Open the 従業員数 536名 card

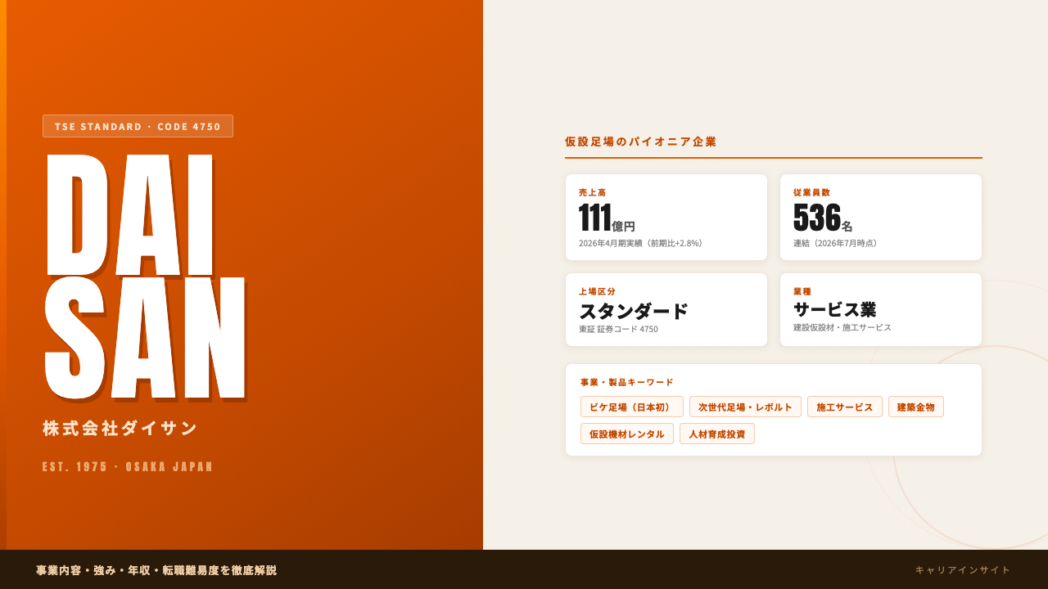pos(881,218)
